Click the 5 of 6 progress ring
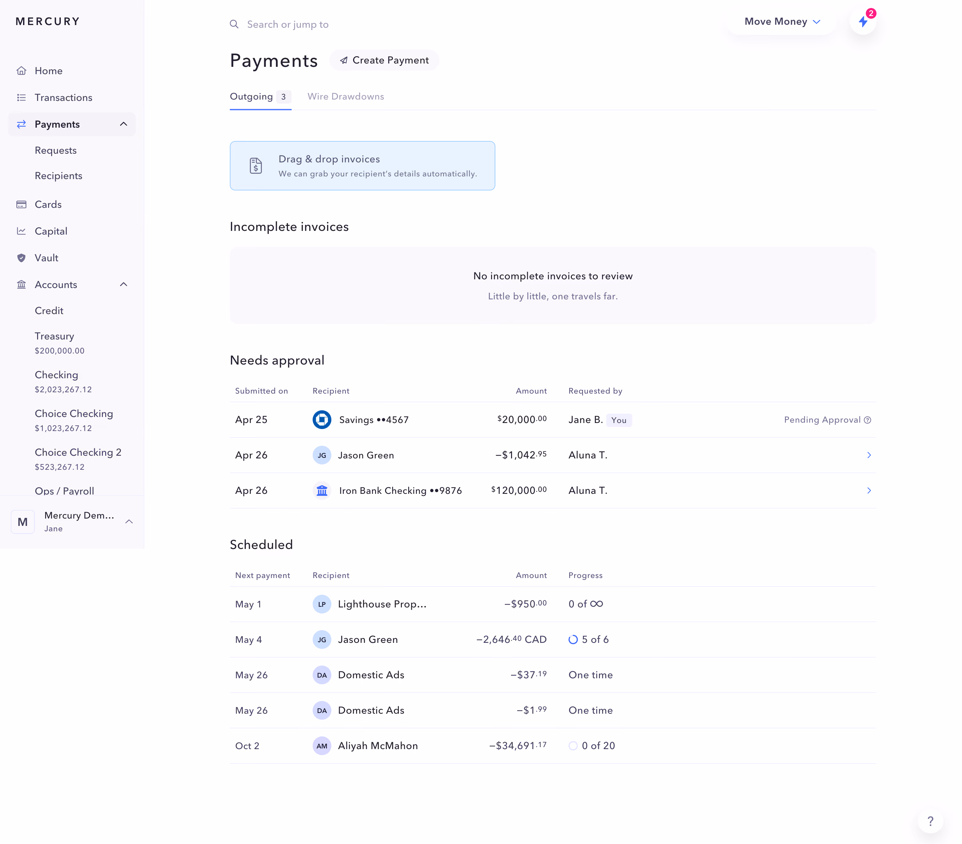 [x=573, y=640]
